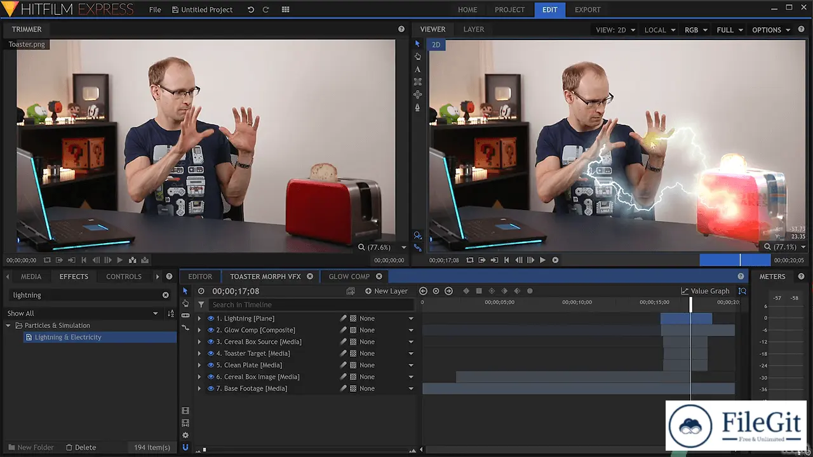Toggle the Trimmer loop playback button

coord(47,260)
